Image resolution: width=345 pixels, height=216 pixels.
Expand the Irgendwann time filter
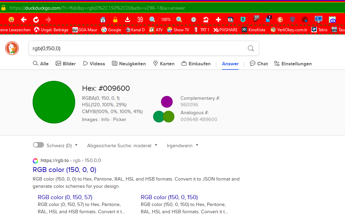tap(182, 145)
